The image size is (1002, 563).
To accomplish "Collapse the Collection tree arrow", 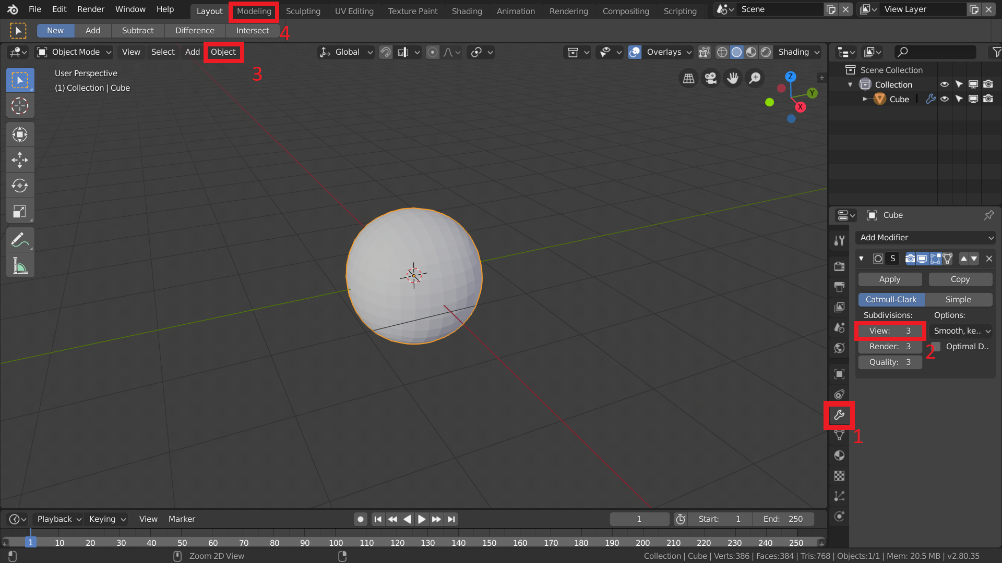I will click(x=850, y=84).
